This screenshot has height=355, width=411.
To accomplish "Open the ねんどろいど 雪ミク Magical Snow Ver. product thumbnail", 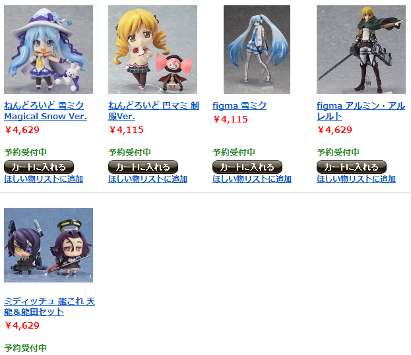I will 49,49.
